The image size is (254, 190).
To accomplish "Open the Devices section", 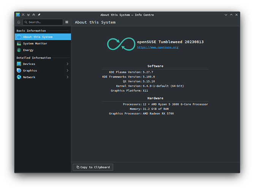I will 43,64.
